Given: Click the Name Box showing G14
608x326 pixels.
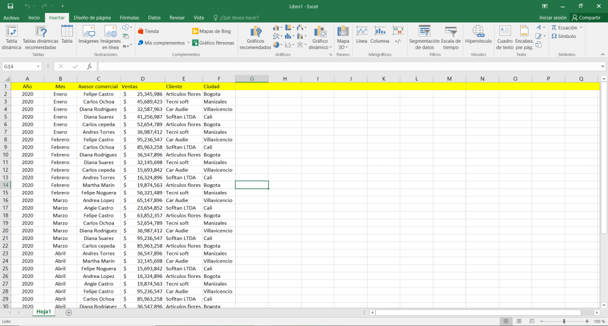Looking at the screenshot, I should [x=19, y=66].
